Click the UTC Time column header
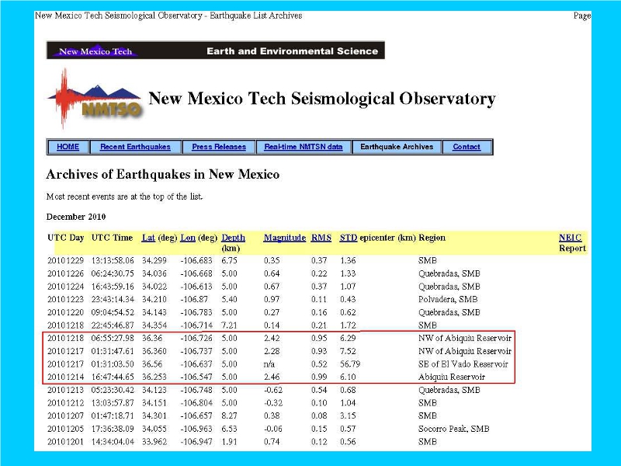The width and height of the screenshot is (621, 466). coord(112,238)
